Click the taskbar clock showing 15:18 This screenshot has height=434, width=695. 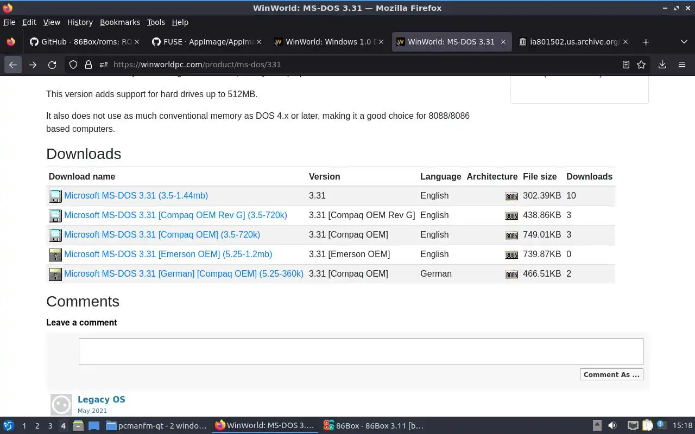point(683,426)
